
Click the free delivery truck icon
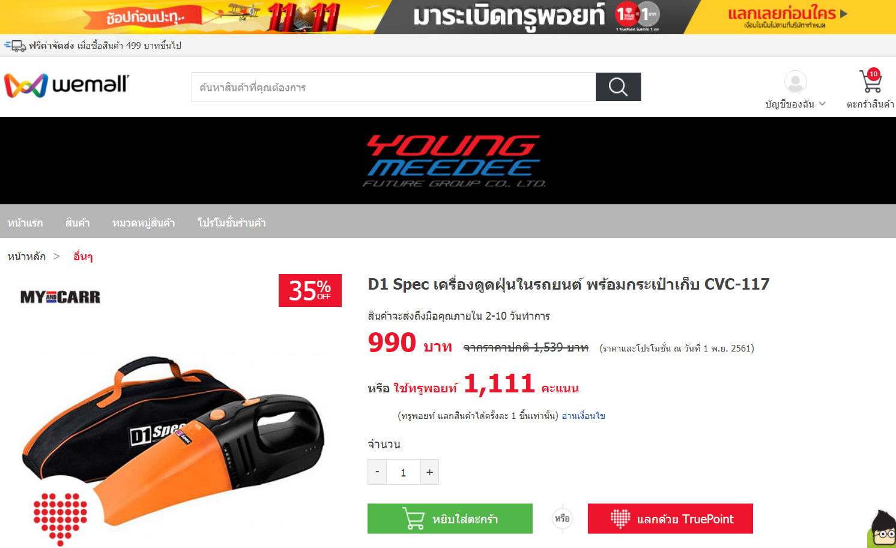click(x=15, y=46)
